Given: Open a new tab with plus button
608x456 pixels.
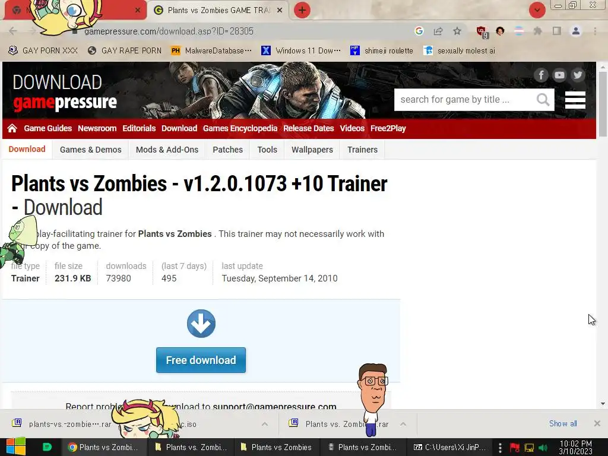Looking at the screenshot, I should tap(302, 10).
